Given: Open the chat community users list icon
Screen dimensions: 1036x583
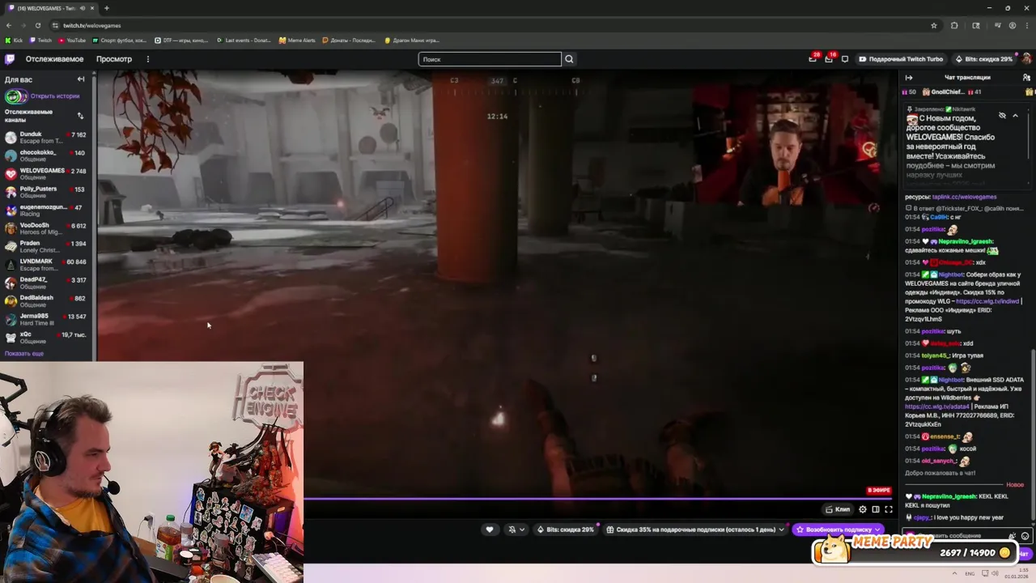Looking at the screenshot, I should pos(1026,78).
